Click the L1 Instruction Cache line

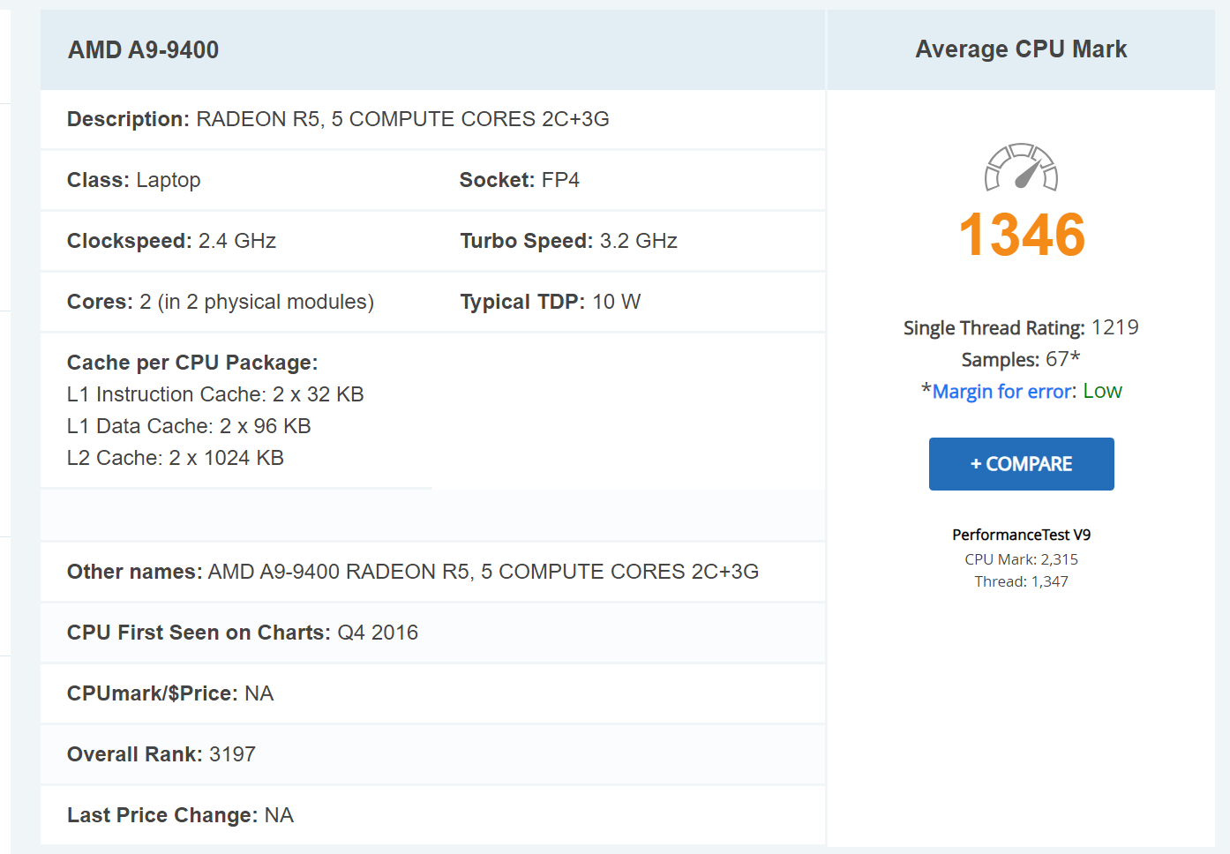point(215,394)
